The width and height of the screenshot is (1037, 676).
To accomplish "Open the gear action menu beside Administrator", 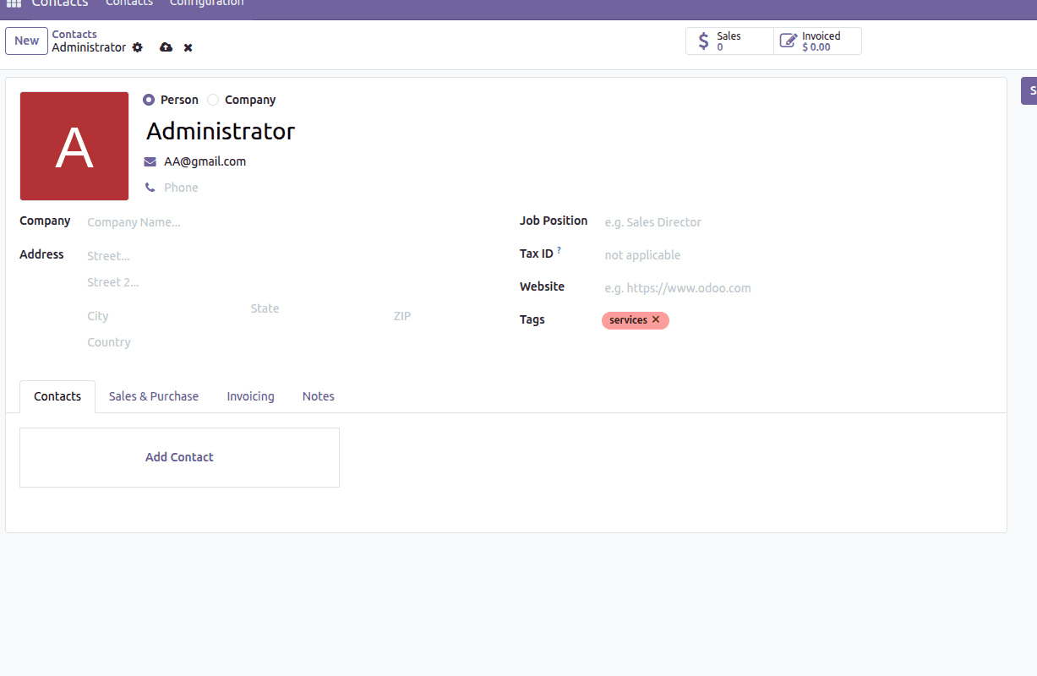I will 137,47.
